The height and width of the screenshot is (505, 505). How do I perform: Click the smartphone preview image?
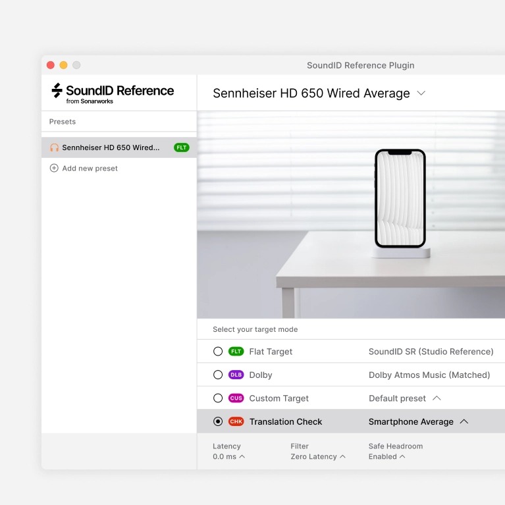coord(400,199)
